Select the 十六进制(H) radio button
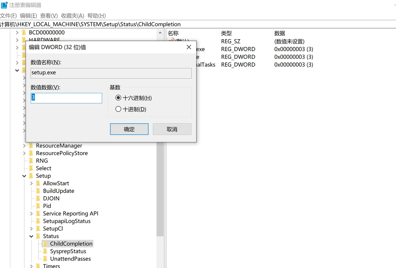The width and height of the screenshot is (396, 268). [118, 98]
